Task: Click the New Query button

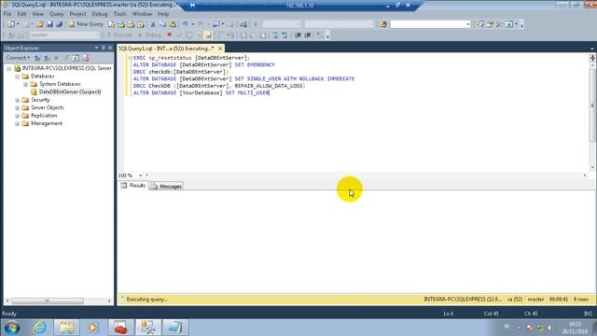Action: coord(86,24)
